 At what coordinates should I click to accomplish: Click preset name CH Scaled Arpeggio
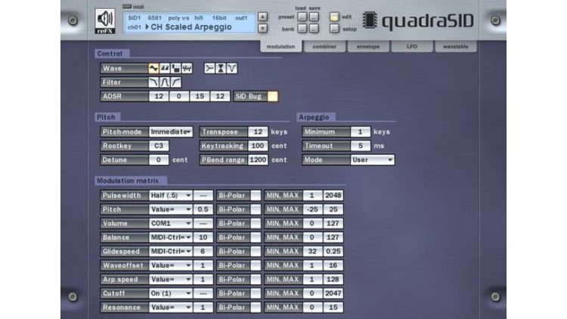coord(191,27)
